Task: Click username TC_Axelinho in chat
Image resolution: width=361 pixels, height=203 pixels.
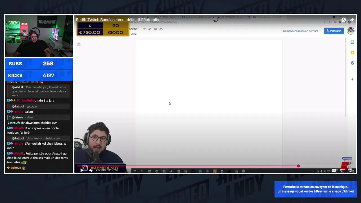Action: 25,100
